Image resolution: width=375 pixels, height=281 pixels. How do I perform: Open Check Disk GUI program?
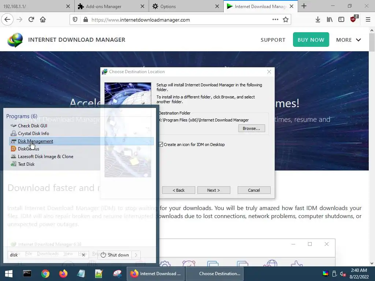(33, 126)
